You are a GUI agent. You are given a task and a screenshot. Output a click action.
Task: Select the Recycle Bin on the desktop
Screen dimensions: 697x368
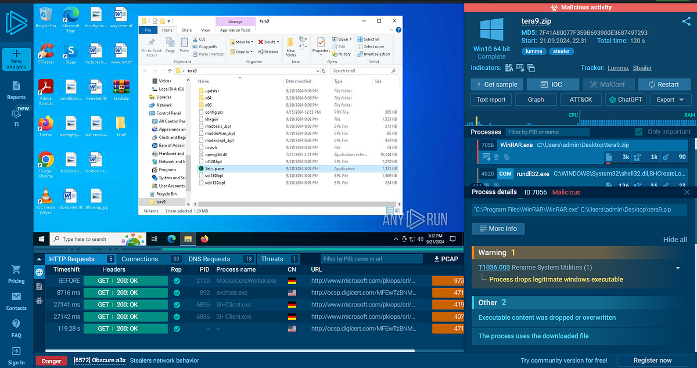click(x=46, y=17)
